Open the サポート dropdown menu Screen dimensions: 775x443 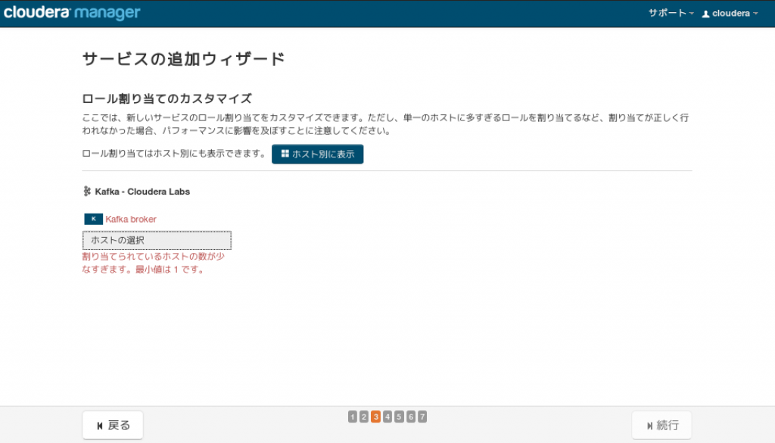pyautogui.click(x=671, y=14)
